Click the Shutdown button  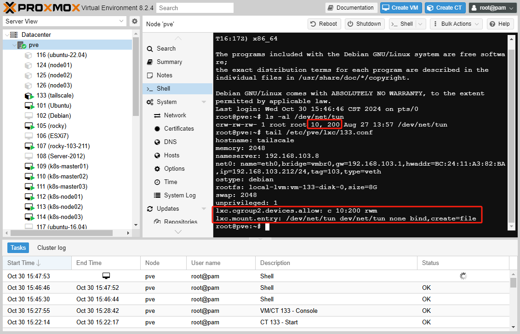365,24
